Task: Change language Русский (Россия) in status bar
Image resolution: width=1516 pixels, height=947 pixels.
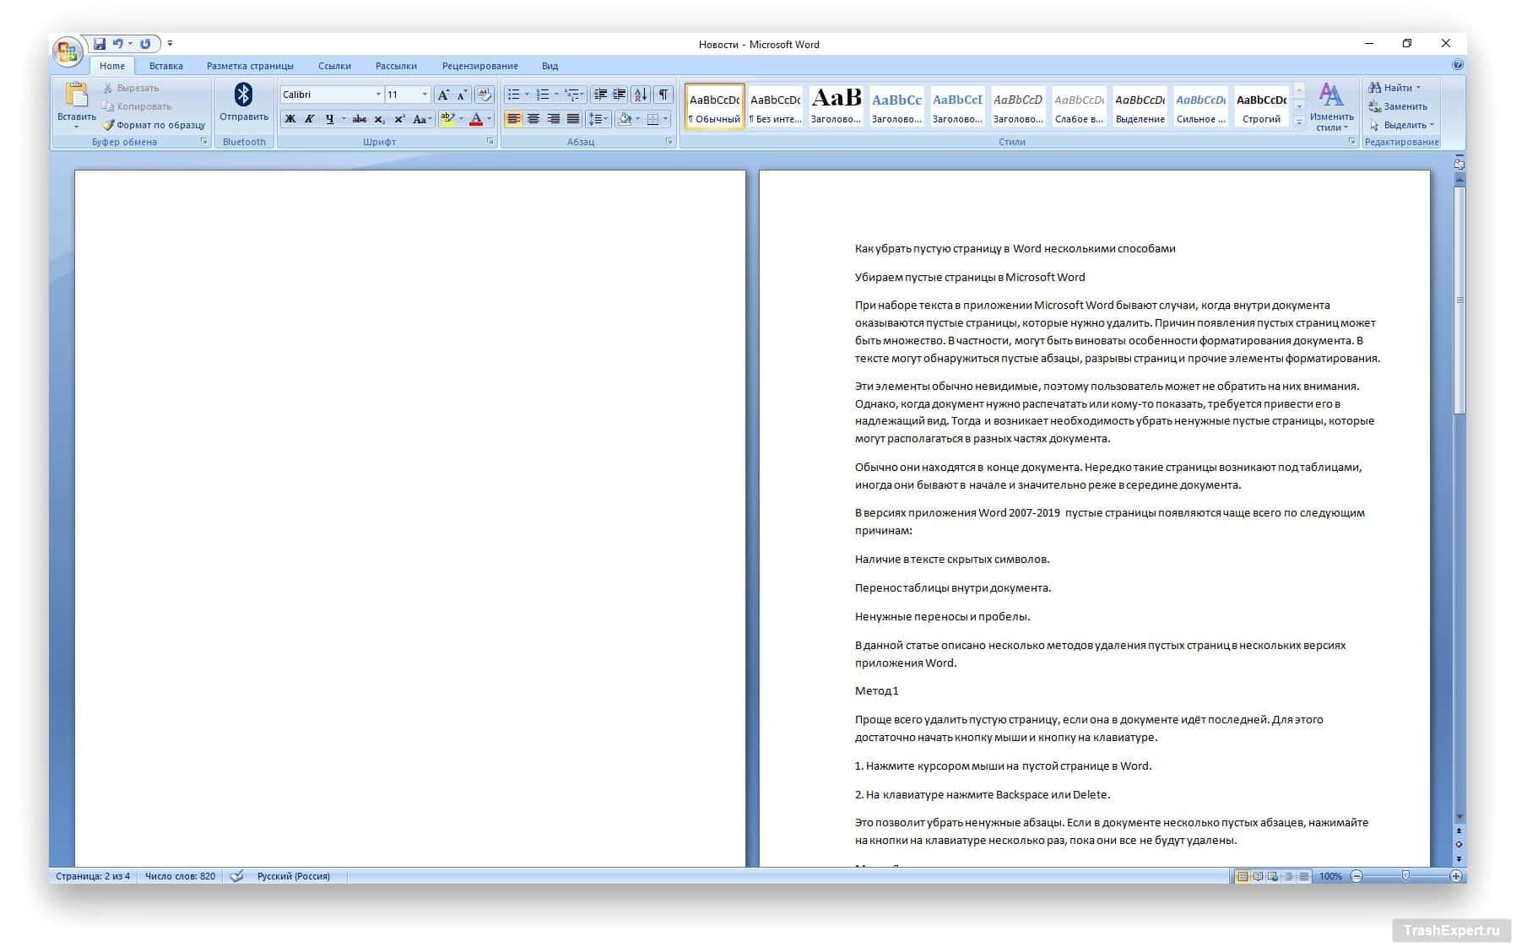Action: click(294, 876)
